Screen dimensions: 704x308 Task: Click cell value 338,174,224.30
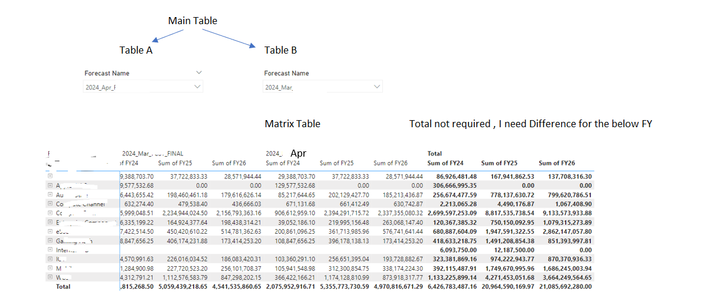(x=399, y=268)
